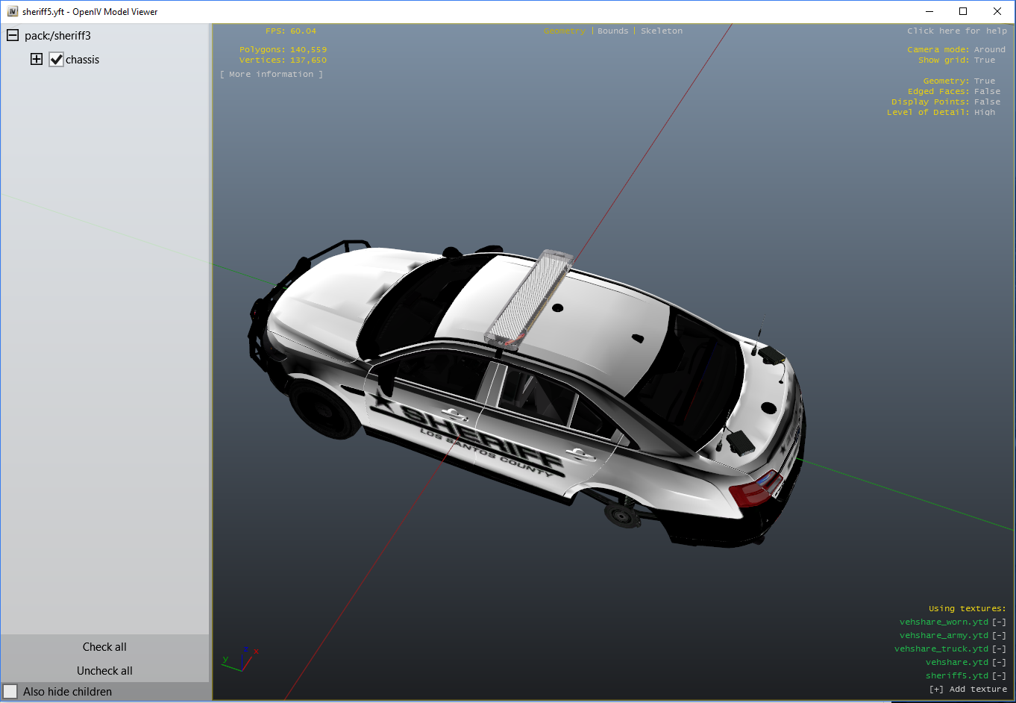Remove the vehshare_truck.ytd texture
The image size is (1016, 703).
[999, 649]
